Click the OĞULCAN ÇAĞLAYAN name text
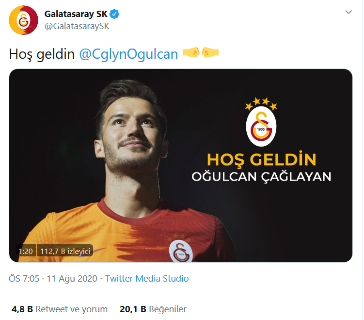 click(261, 177)
